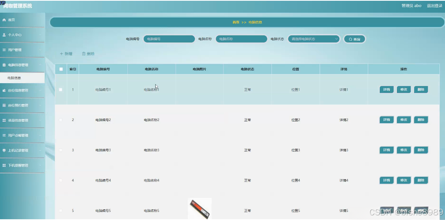Click the icon for 座位信息管理
This screenshot has height=220, width=445.
4,90
